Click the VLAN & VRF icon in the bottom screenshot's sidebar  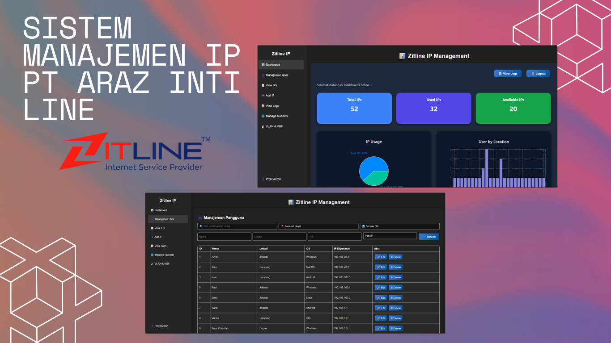(x=152, y=264)
